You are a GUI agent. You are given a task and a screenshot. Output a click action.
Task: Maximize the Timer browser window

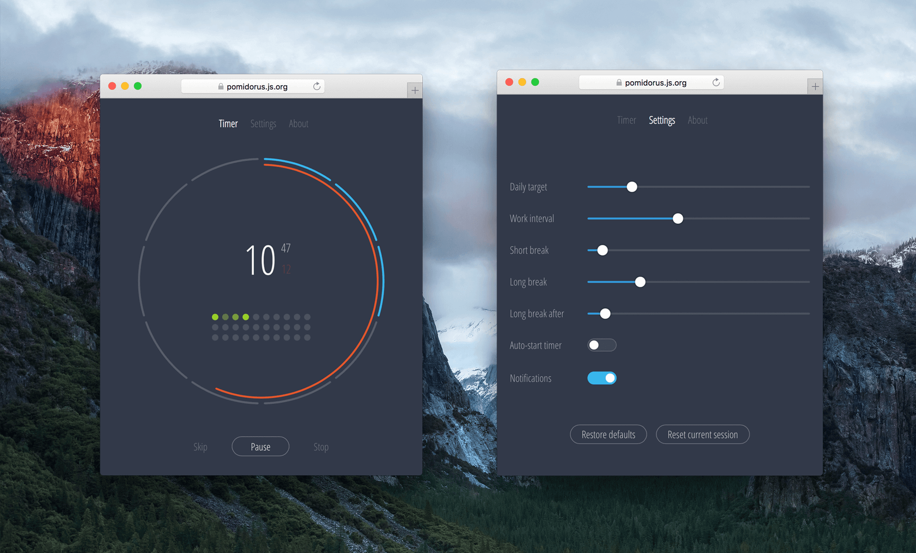click(138, 86)
